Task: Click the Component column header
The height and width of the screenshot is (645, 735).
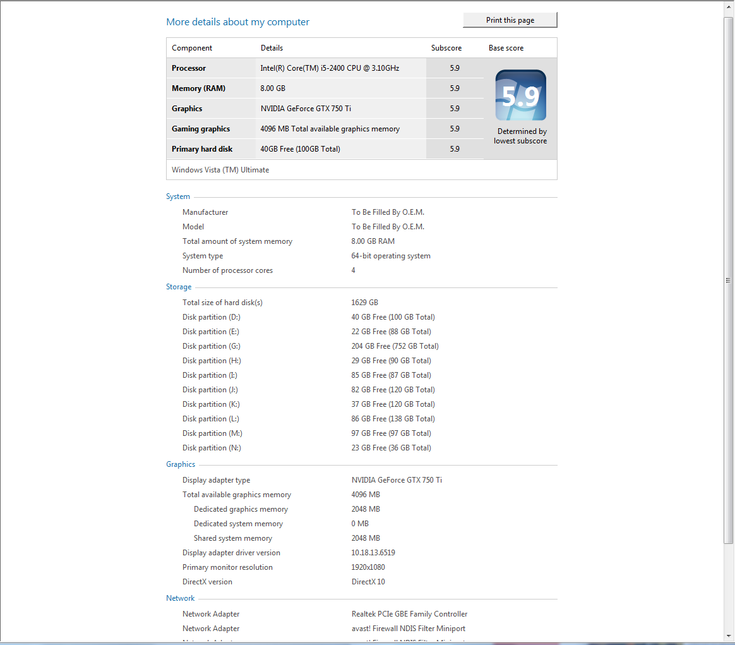Action: click(x=192, y=48)
